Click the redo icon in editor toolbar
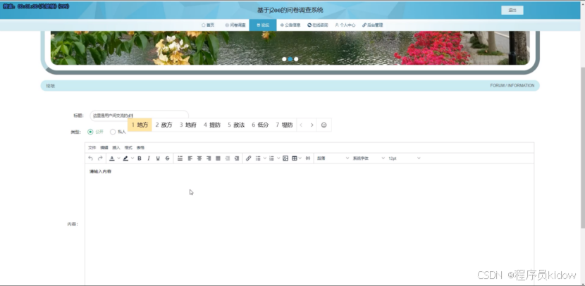The image size is (585, 286). [100, 158]
